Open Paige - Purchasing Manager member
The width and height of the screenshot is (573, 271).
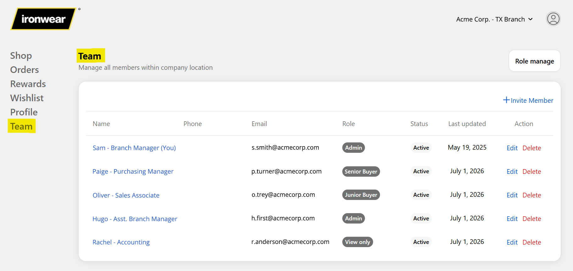pos(133,171)
